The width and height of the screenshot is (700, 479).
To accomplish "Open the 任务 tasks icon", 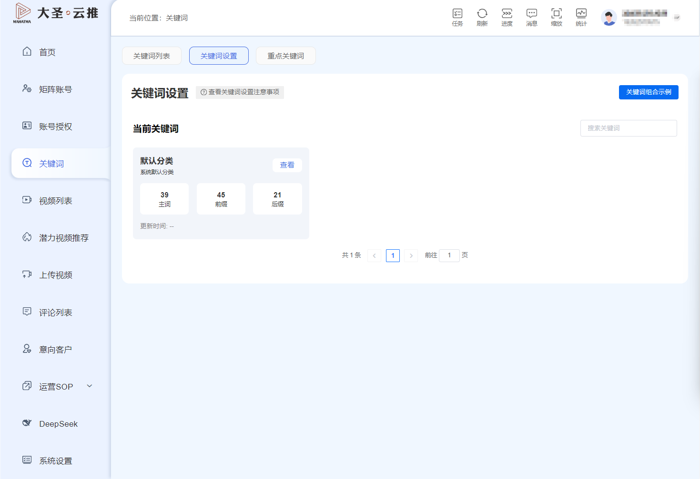I will (x=457, y=17).
